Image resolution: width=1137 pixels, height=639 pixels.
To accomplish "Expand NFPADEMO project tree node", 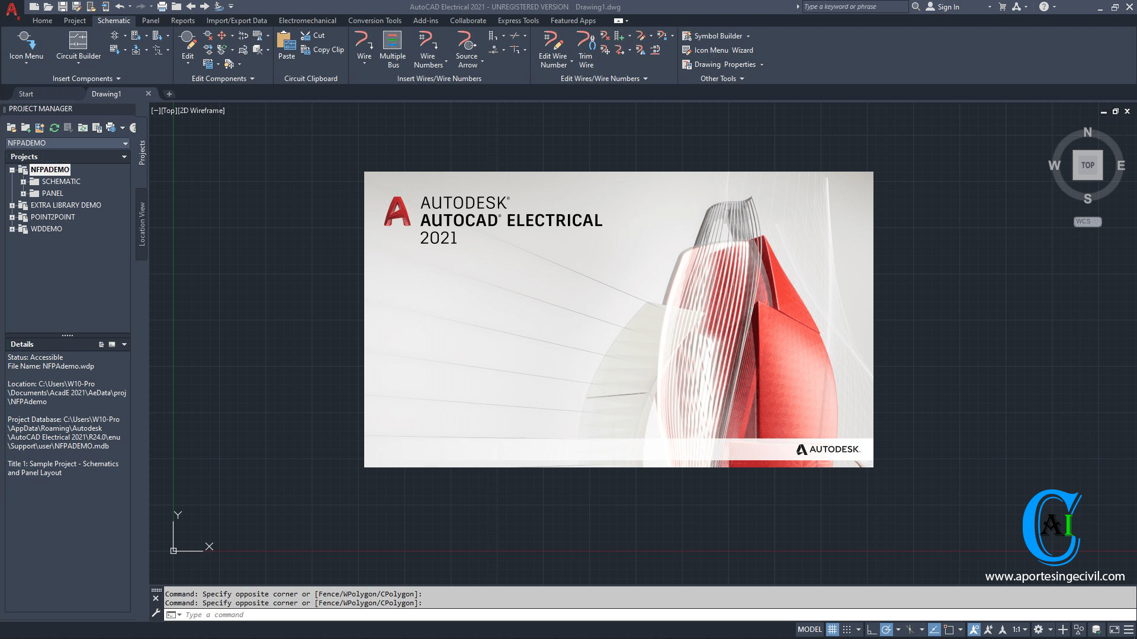I will (12, 169).
